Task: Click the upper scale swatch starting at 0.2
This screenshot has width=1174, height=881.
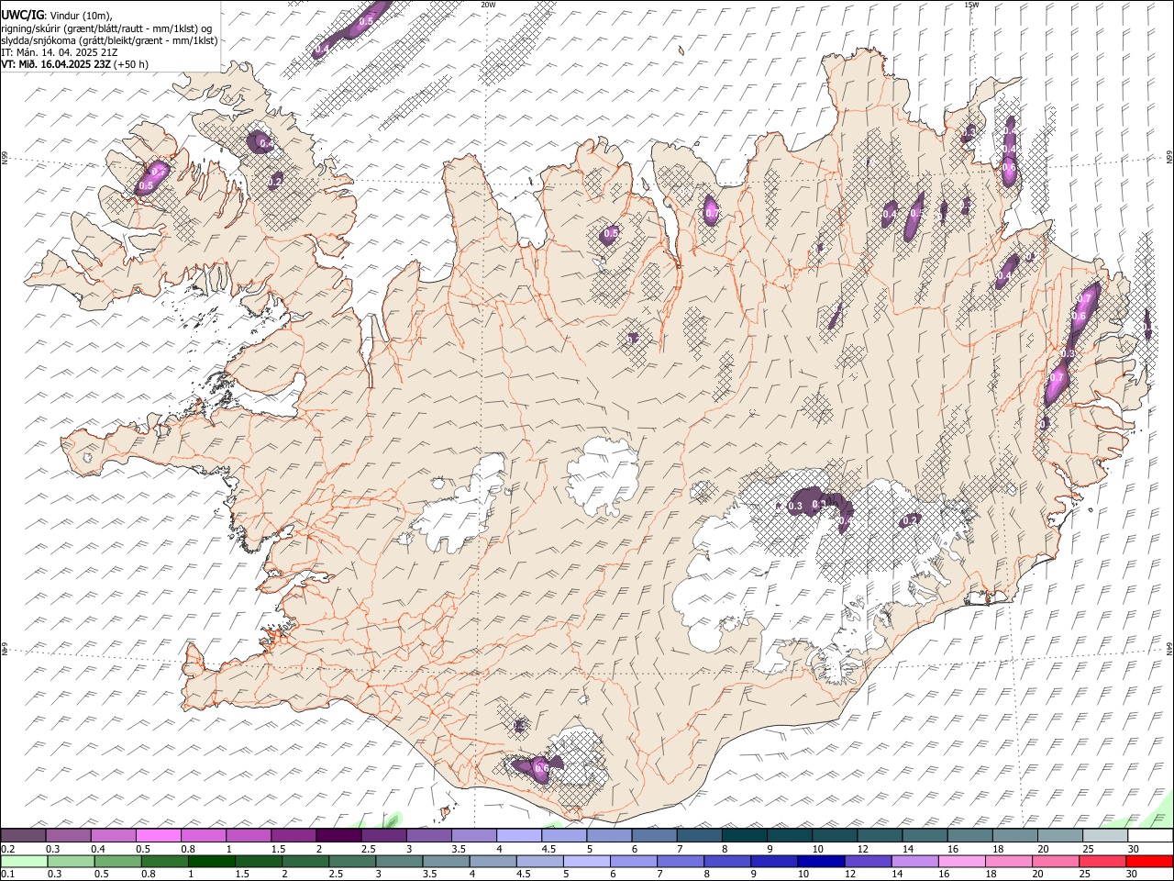Action: click(x=23, y=836)
